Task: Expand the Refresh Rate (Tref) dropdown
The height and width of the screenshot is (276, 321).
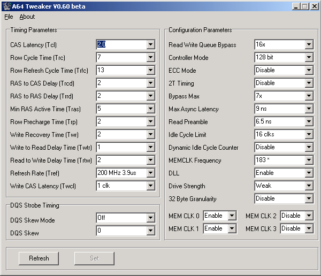Action: coord(150,173)
